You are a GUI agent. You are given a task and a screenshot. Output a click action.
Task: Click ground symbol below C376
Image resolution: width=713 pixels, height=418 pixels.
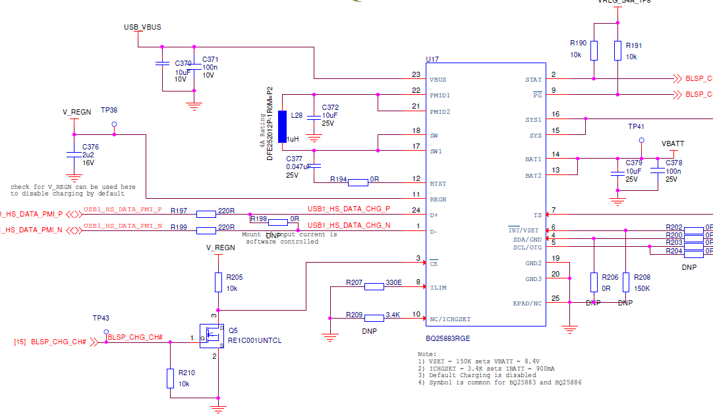tap(74, 178)
